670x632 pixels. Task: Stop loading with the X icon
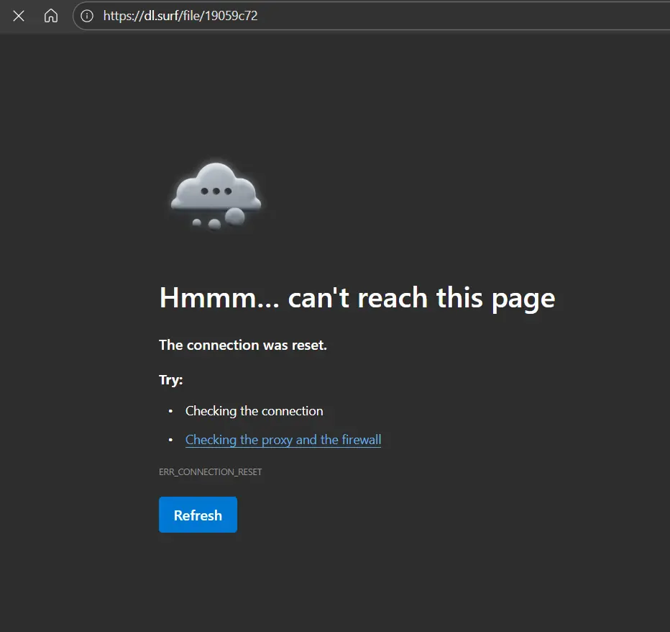[x=19, y=17]
